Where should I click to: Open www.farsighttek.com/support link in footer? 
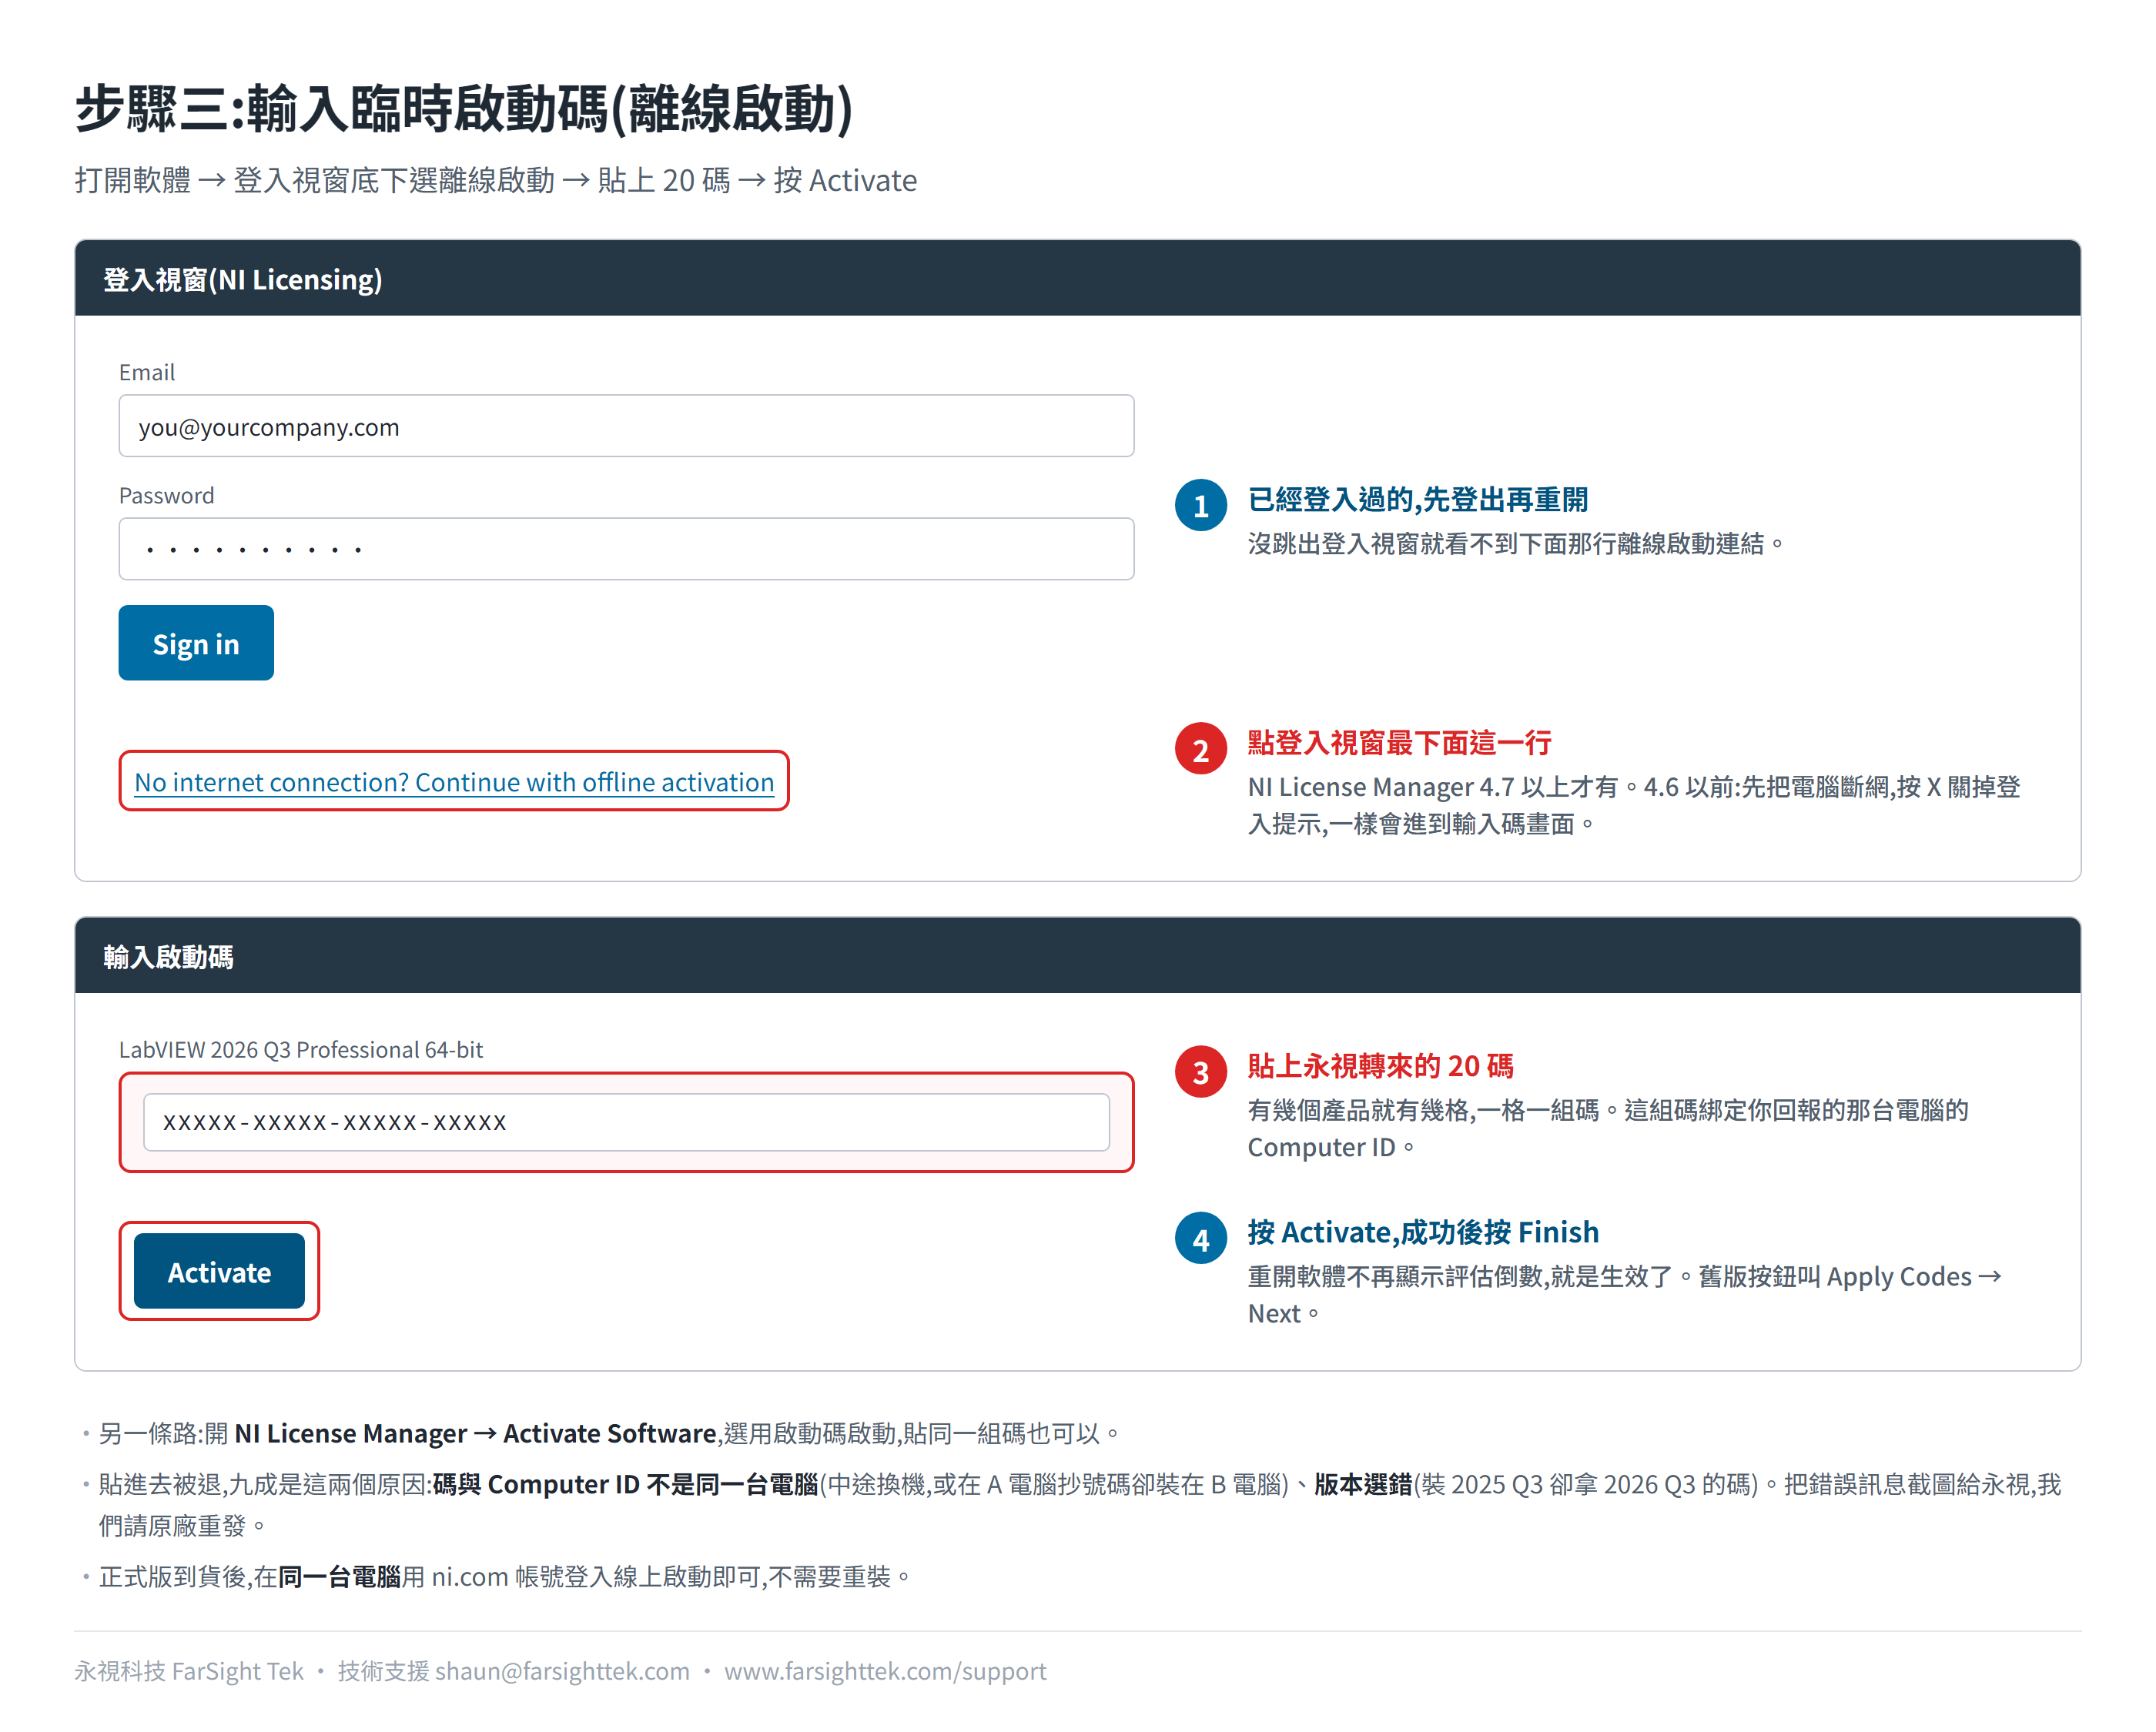tap(885, 1672)
